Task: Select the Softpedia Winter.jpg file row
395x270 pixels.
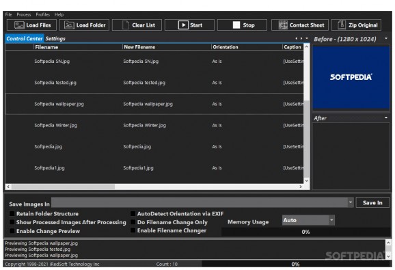Action: point(154,125)
